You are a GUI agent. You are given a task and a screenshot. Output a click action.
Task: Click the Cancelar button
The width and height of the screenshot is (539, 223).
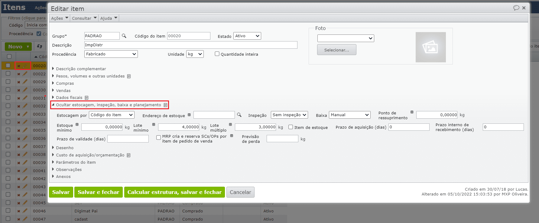(240, 192)
